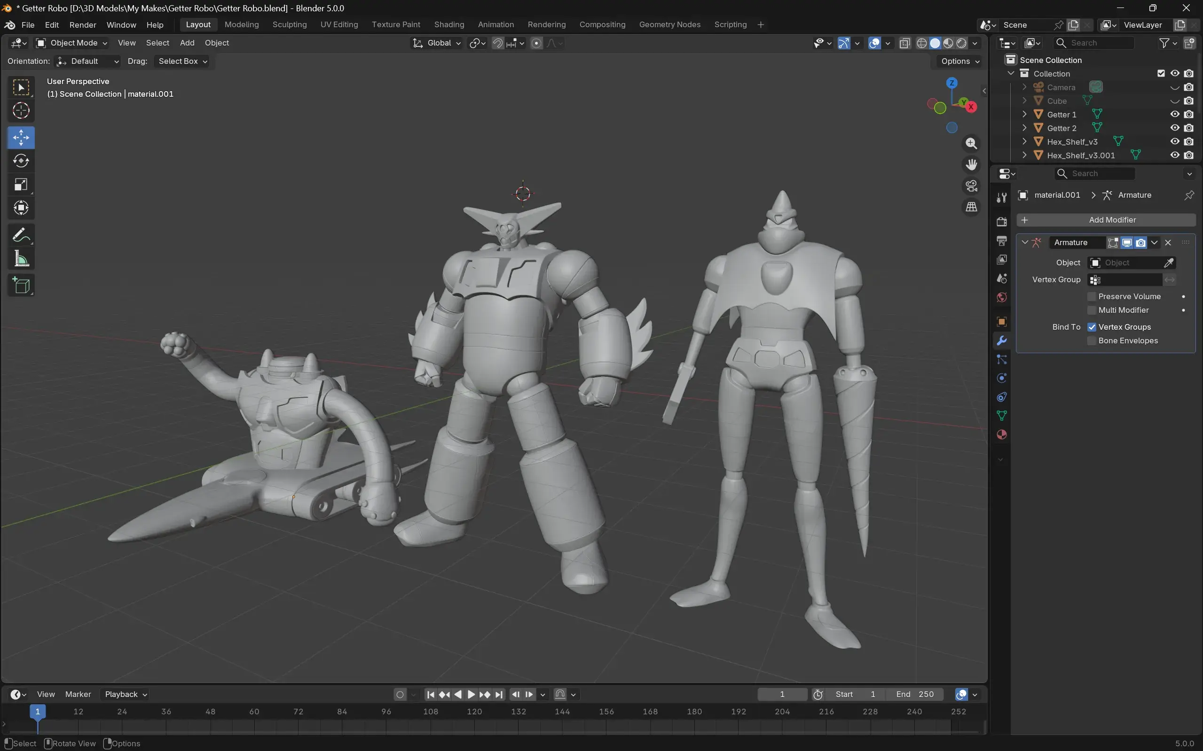Open the Output properties tab
Viewport: 1203px width, 751px height.
[1002, 241]
